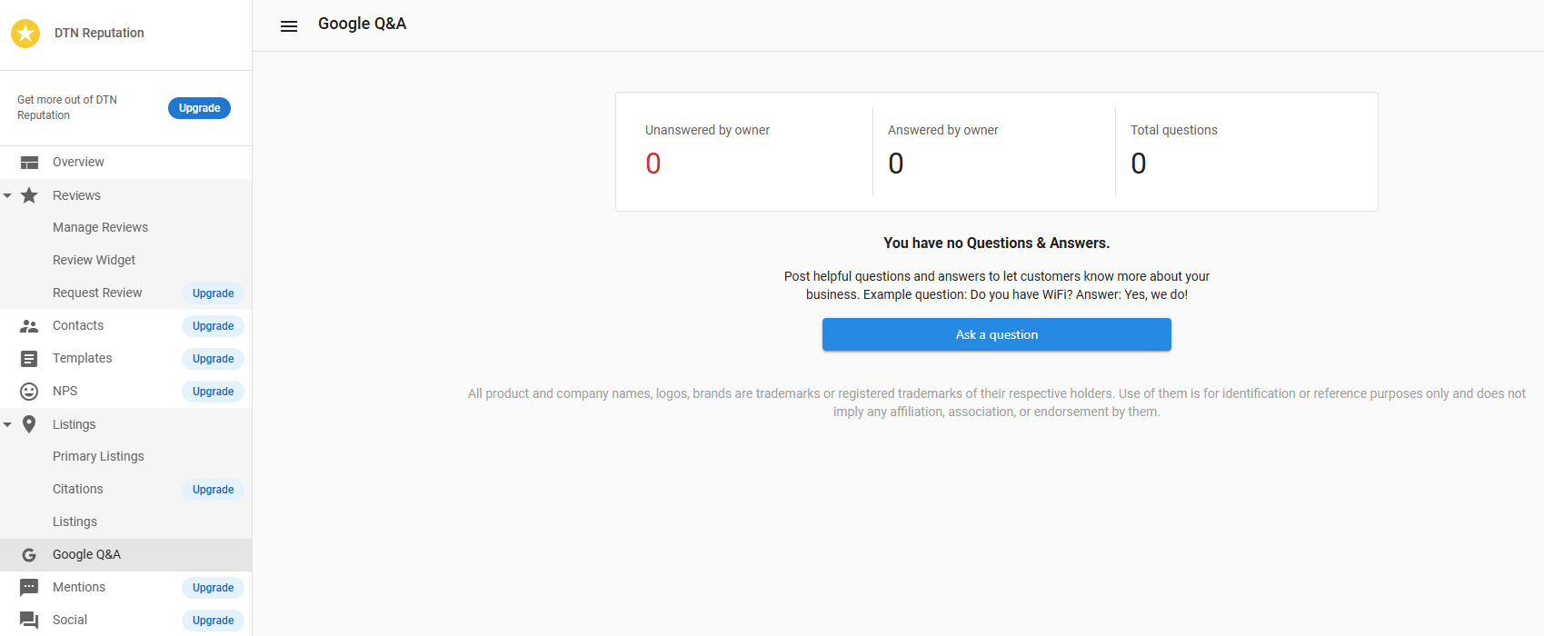Click the Google G icon
Viewport: 1544px width, 636px height.
pyautogui.click(x=29, y=555)
